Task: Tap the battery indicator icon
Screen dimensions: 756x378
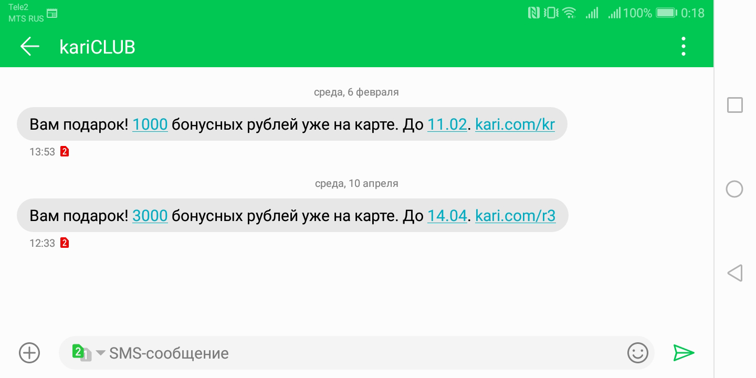Action: point(666,13)
